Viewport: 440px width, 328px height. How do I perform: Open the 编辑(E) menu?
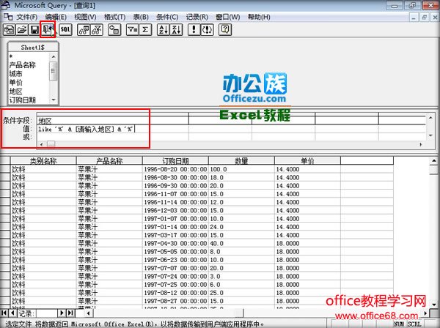pyautogui.click(x=56, y=17)
